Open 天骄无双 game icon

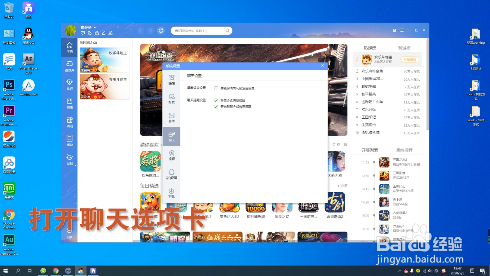point(336,161)
